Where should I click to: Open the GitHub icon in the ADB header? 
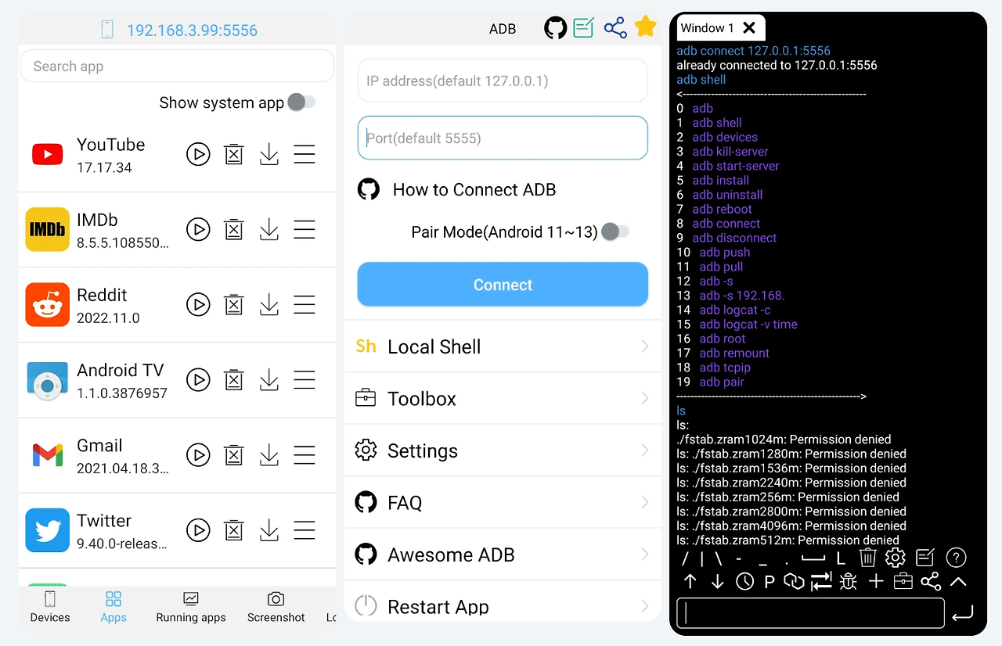555,28
